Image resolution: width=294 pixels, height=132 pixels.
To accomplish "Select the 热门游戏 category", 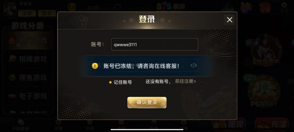I will coord(28,40).
